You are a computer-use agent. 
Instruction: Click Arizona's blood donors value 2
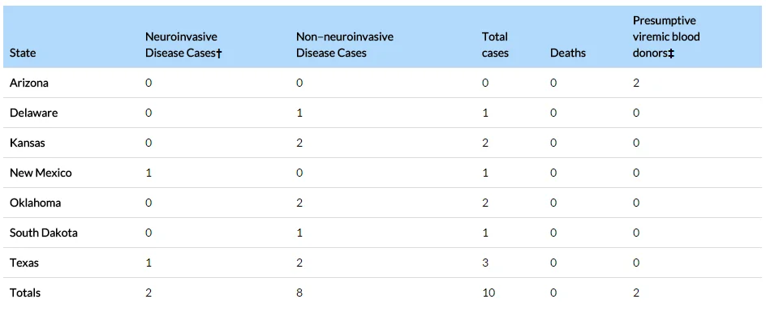click(636, 83)
